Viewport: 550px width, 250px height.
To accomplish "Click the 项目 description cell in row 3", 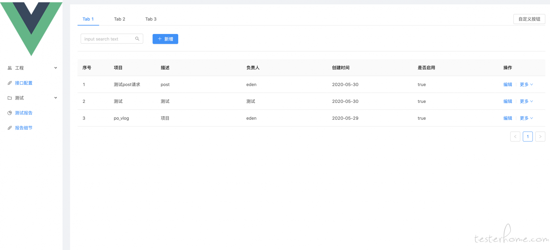I will coord(165,118).
